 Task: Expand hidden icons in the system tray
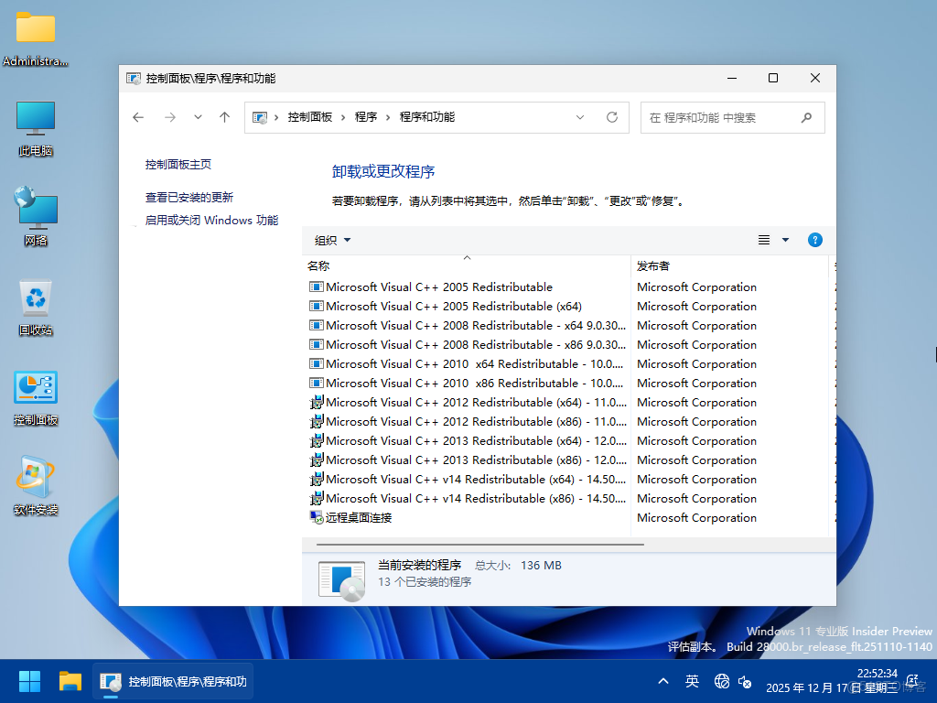(x=662, y=681)
